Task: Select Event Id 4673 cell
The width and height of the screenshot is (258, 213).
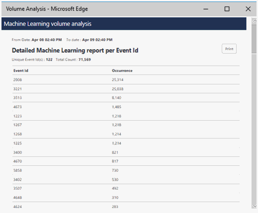Action: tap(17, 107)
